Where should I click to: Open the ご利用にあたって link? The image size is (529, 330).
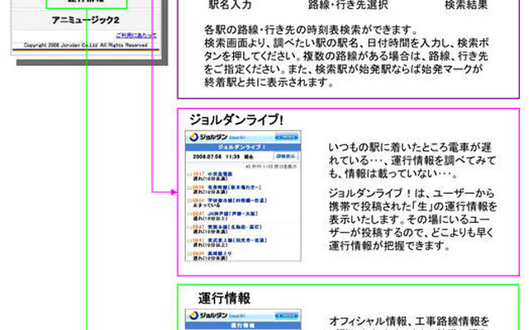pyautogui.click(x=136, y=35)
